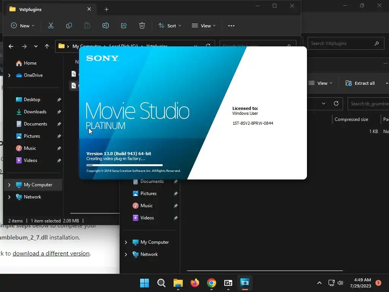Close the Vstplugins tab
Screen dimensions: 389x292
coord(89,9)
